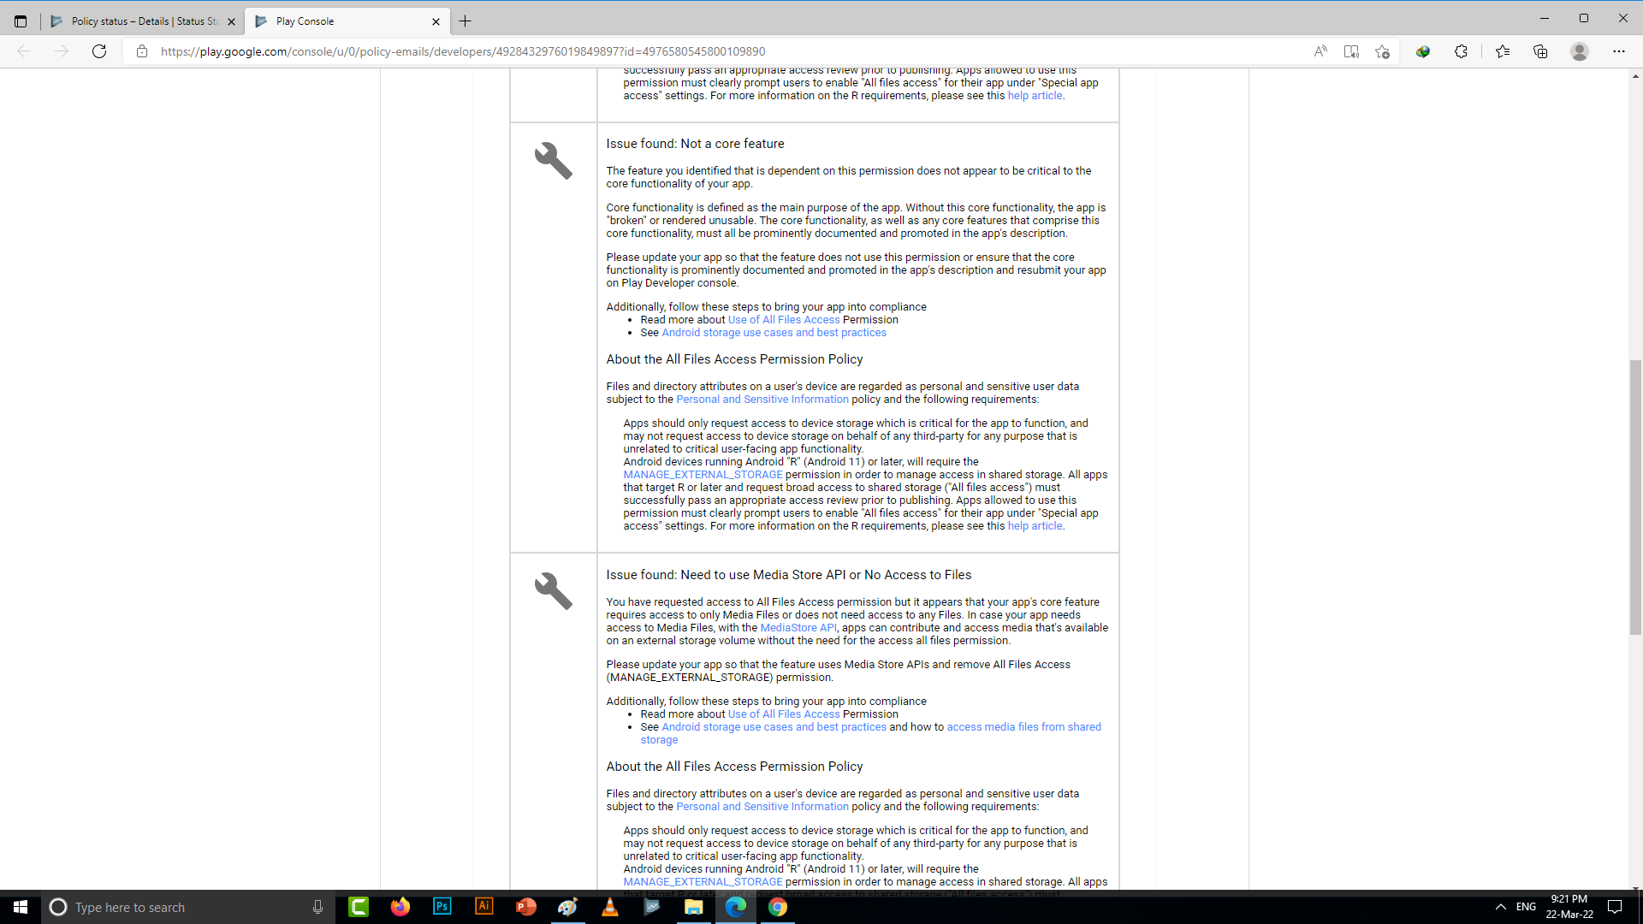Open the browser profile menu
The height and width of the screenshot is (924, 1643).
coord(1580,51)
